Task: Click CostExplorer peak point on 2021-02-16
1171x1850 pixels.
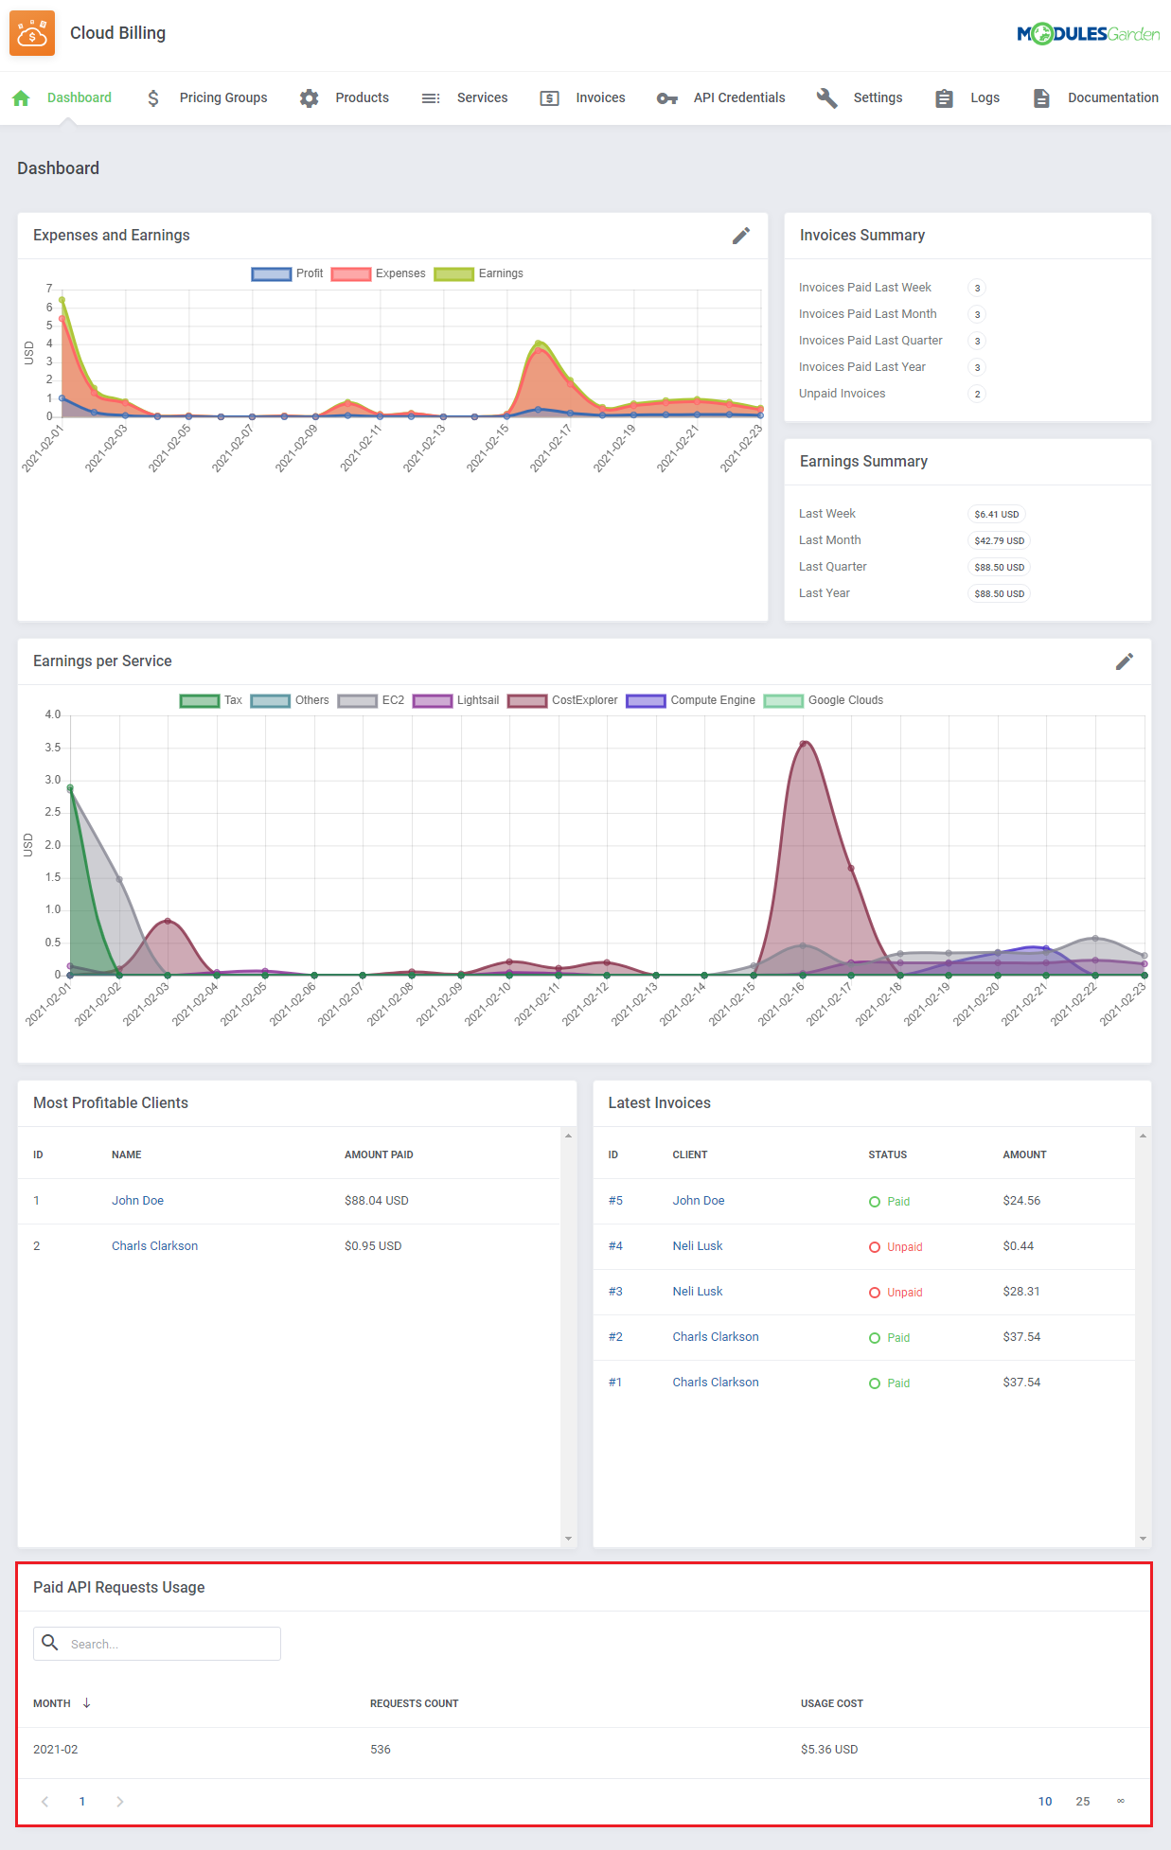Action: 804,744
